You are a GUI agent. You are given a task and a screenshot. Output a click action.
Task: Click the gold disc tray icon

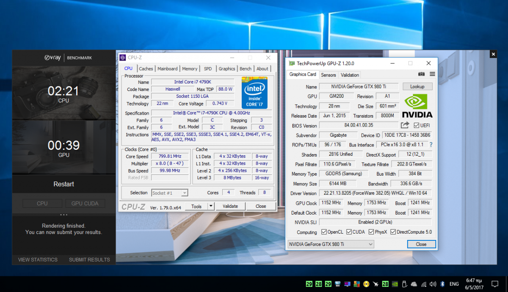coord(366,284)
